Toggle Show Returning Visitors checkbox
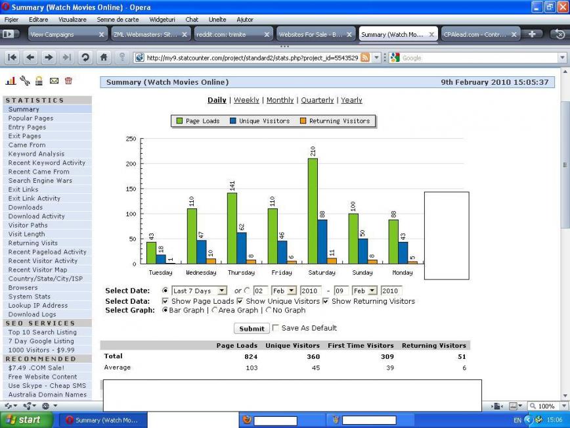Image resolution: width=570 pixels, height=428 pixels. click(326, 301)
